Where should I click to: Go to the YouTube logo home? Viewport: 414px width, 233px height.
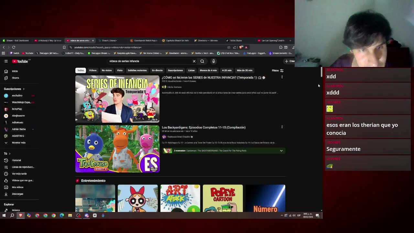pyautogui.click(x=20, y=61)
